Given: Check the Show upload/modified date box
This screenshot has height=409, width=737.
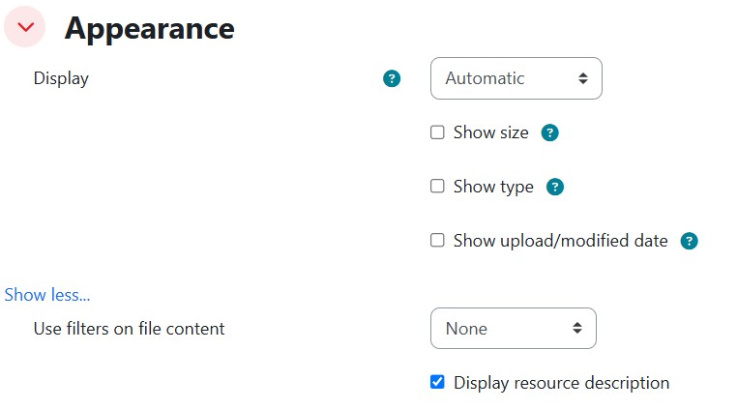Looking at the screenshot, I should pos(437,241).
